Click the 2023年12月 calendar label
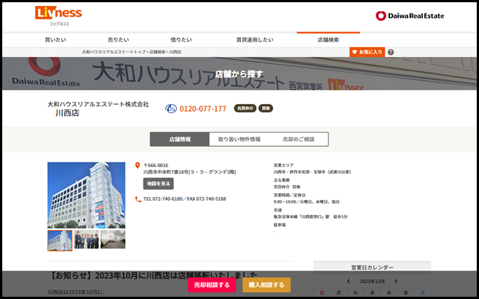This screenshot has height=299, width=479. click(x=372, y=281)
